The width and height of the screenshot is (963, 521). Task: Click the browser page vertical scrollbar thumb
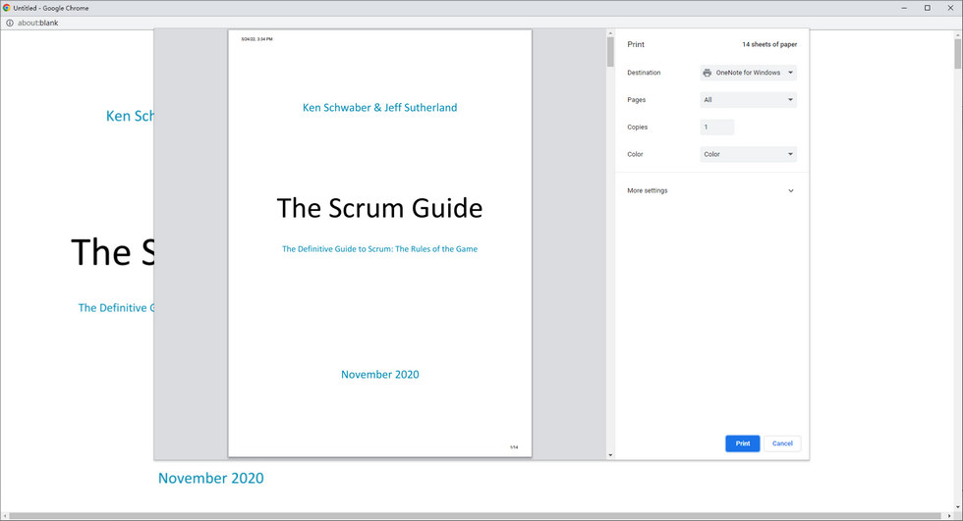(x=957, y=55)
